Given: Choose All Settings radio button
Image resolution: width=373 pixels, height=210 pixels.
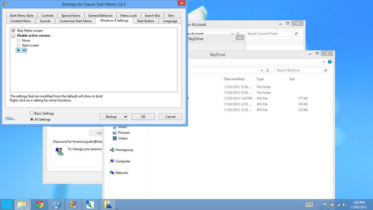Looking at the screenshot, I should coord(31,119).
